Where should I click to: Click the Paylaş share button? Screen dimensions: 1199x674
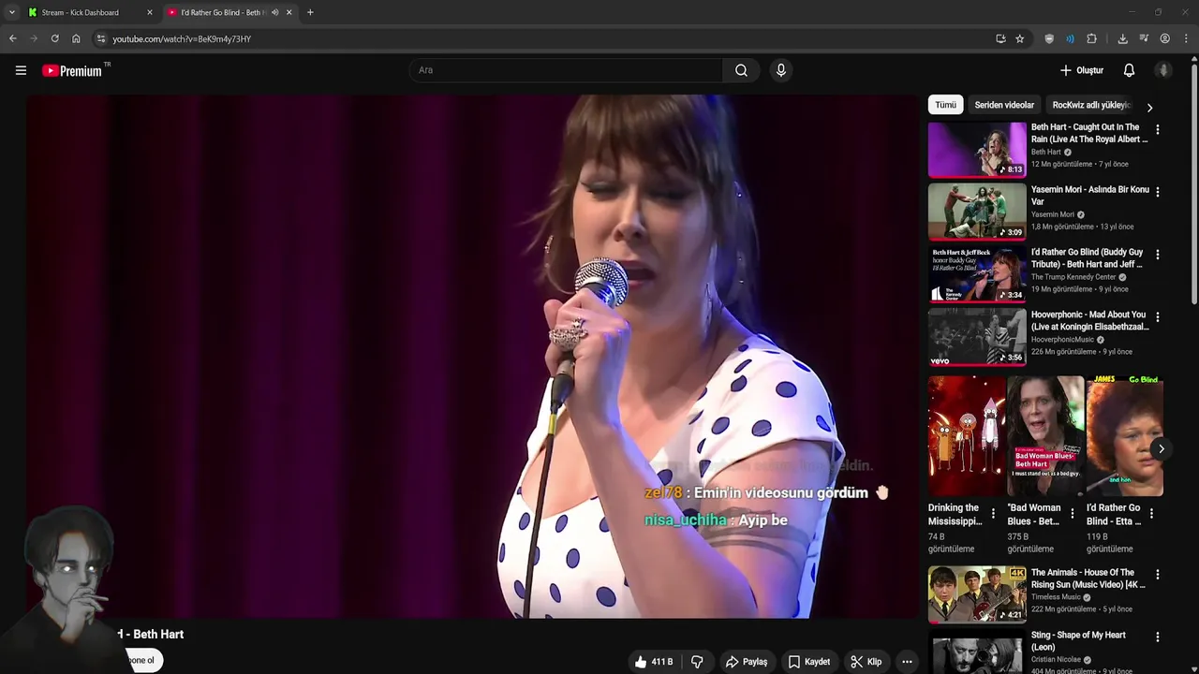pos(747,662)
